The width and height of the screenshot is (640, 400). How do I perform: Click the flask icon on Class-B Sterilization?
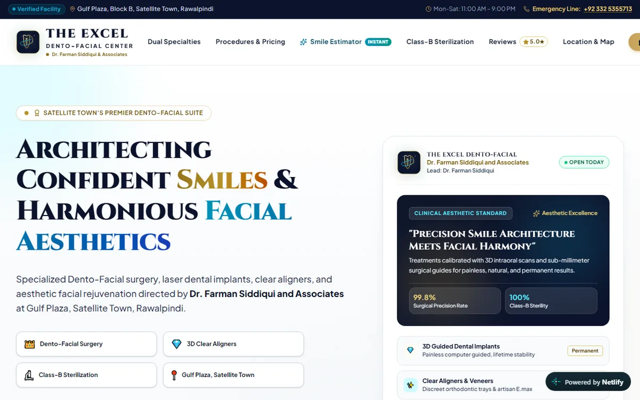(x=29, y=375)
